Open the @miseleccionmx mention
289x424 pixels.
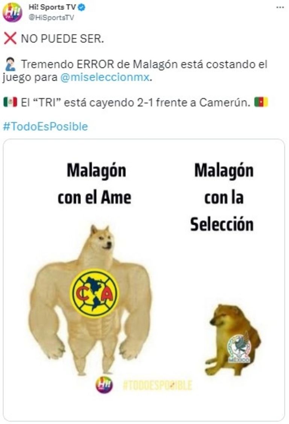pyautogui.click(x=105, y=77)
